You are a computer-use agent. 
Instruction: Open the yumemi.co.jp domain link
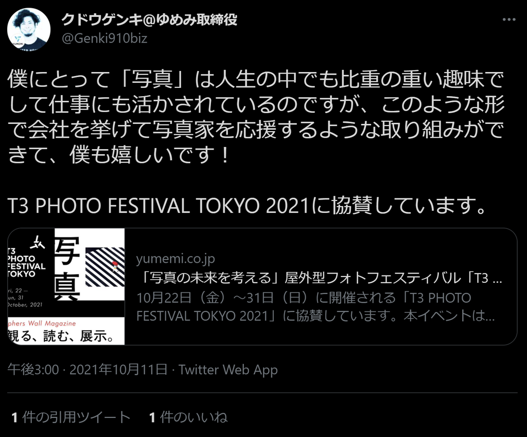(175, 259)
